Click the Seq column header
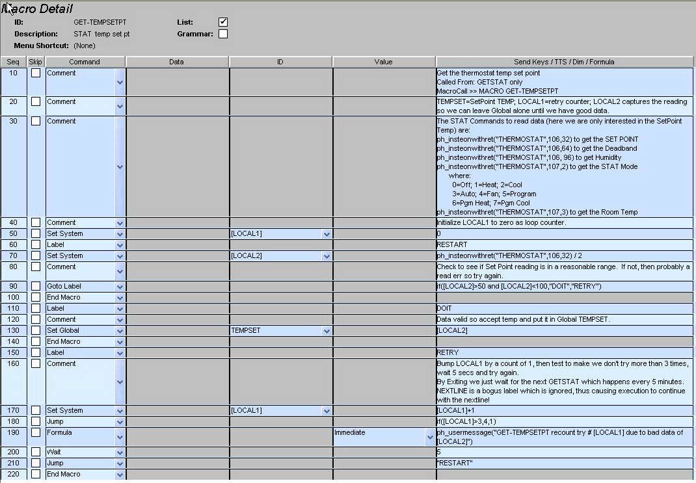Viewport: 696px width, 483px height. 13,62
